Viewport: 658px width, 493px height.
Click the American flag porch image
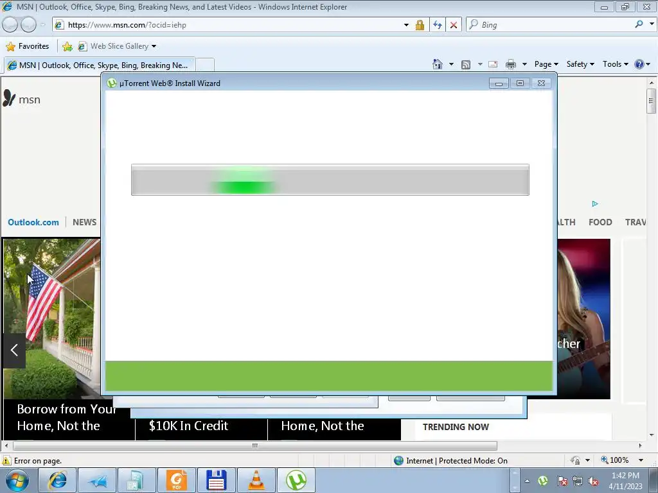(51, 318)
